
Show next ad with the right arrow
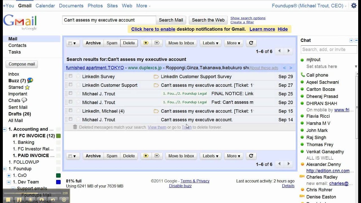coord(291,68)
